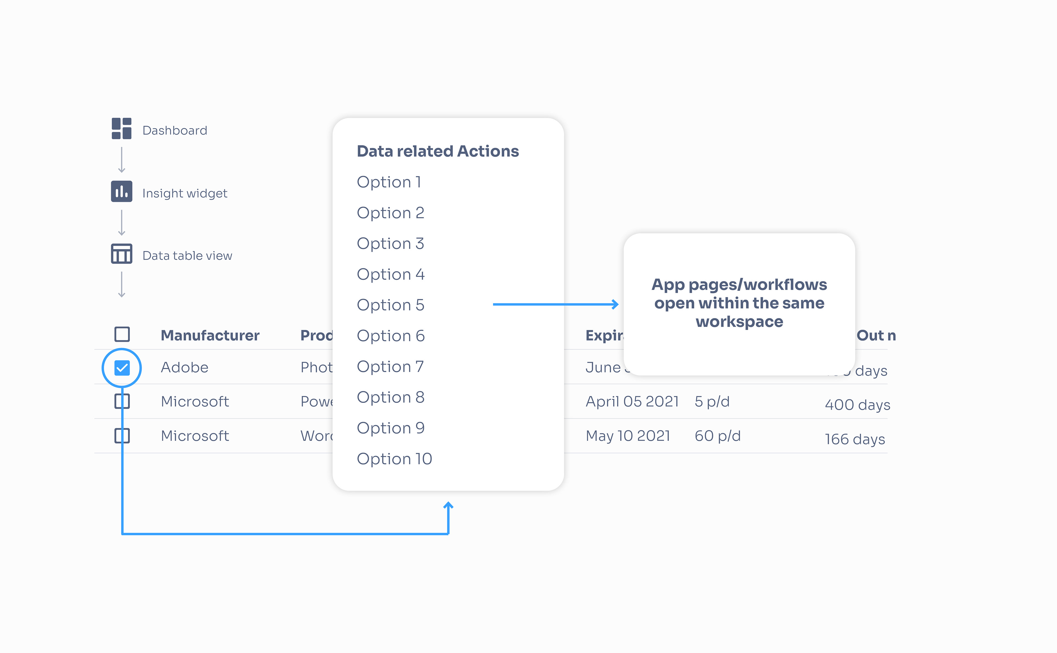This screenshot has height=653, width=1057.
Task: Choose Option 2 from Data related Actions
Action: tap(391, 213)
